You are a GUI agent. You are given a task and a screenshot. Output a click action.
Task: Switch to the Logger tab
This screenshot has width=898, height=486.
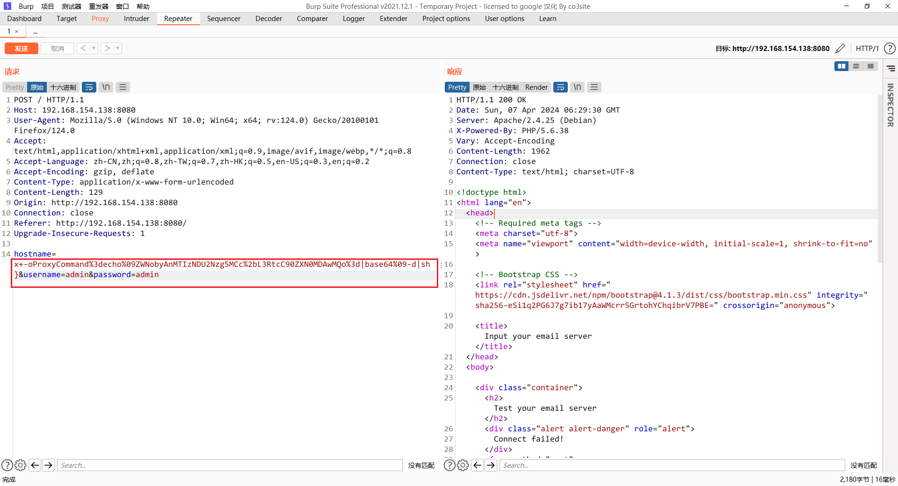(x=354, y=19)
